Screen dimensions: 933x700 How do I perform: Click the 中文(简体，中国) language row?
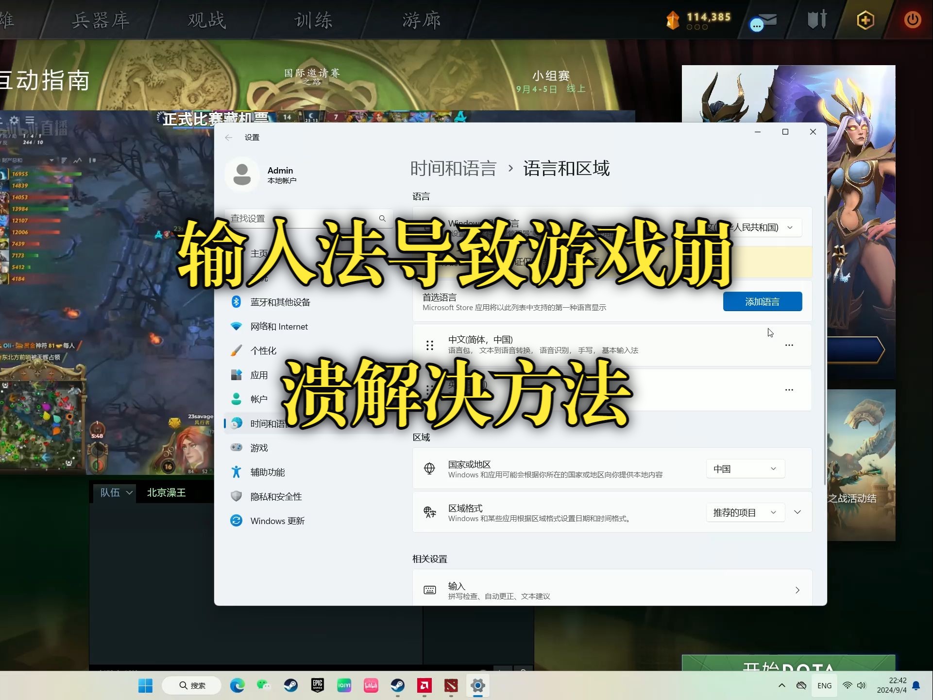pyautogui.click(x=612, y=345)
